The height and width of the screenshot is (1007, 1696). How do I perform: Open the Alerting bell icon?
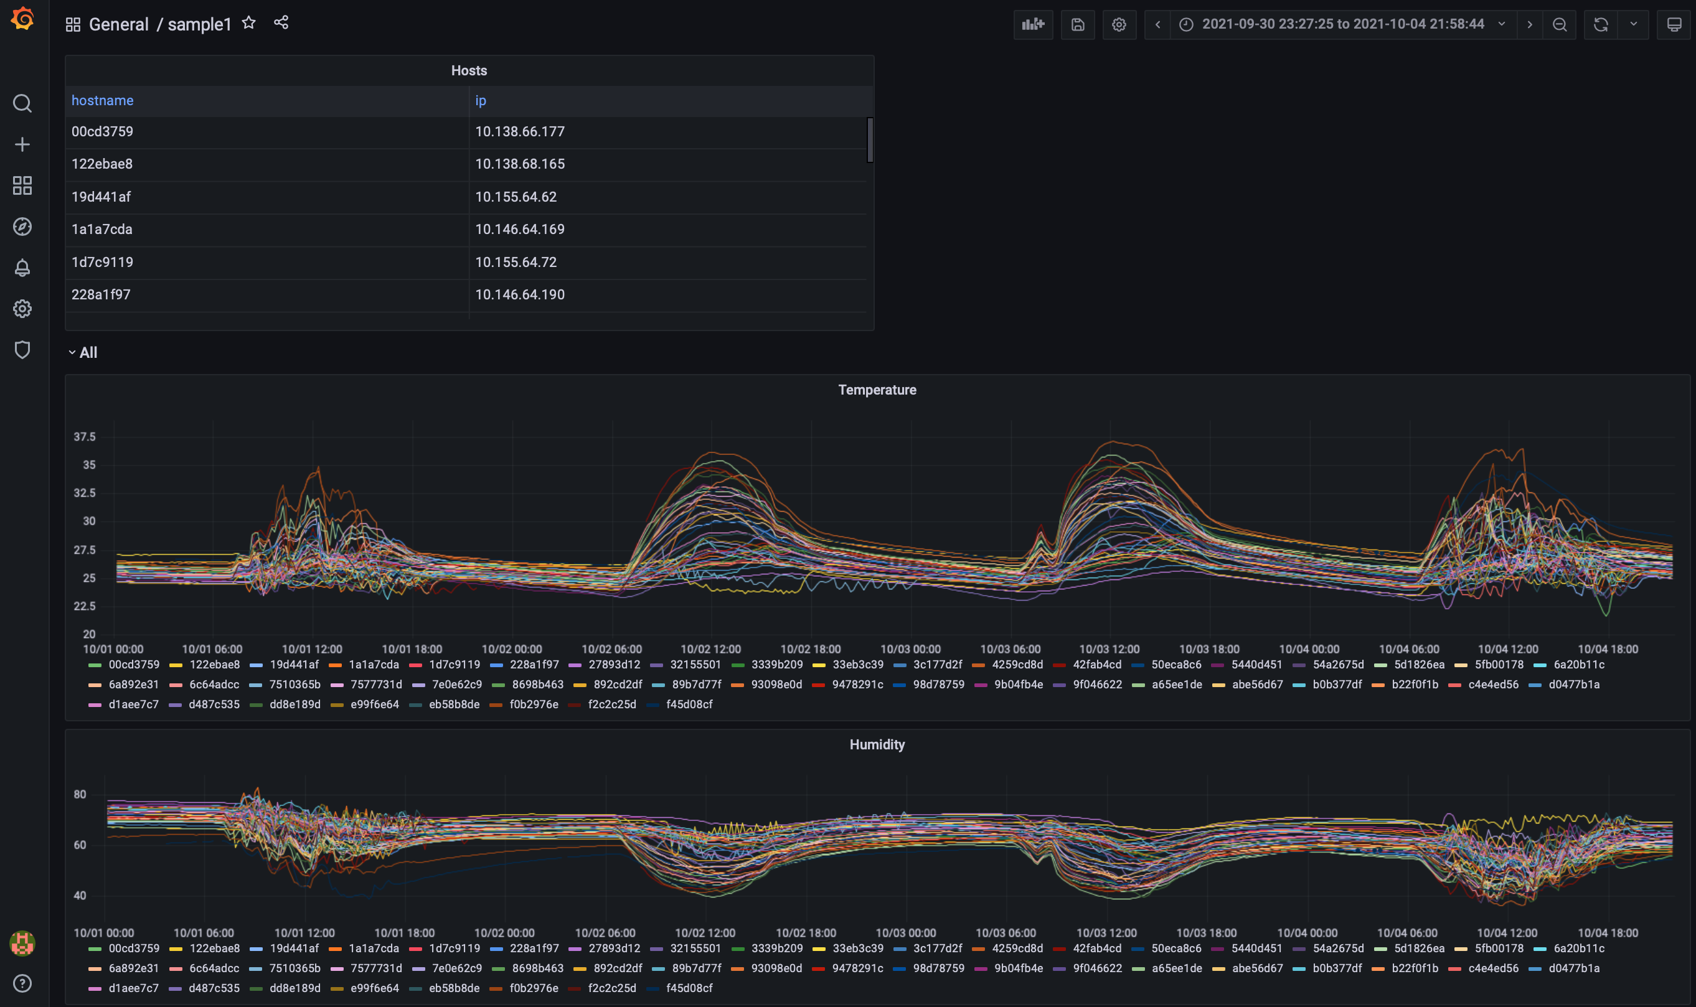22,268
